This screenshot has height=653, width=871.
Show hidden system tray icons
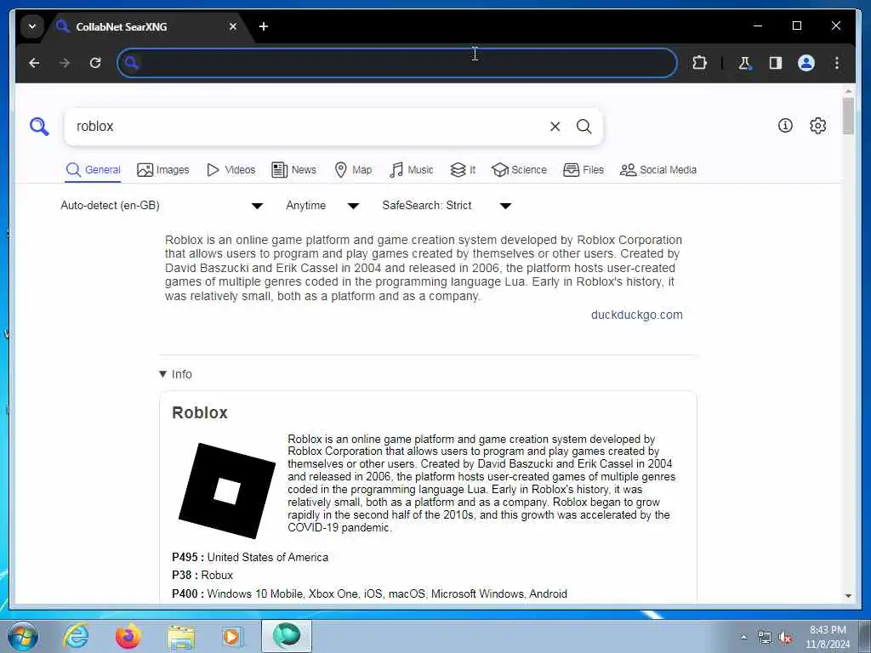point(743,638)
